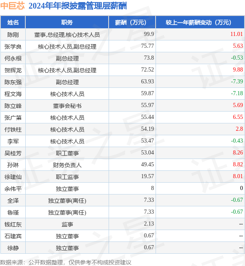This screenshot has height=266, width=245.
Task: Click the salary change -0.53
Action: (x=237, y=58)
